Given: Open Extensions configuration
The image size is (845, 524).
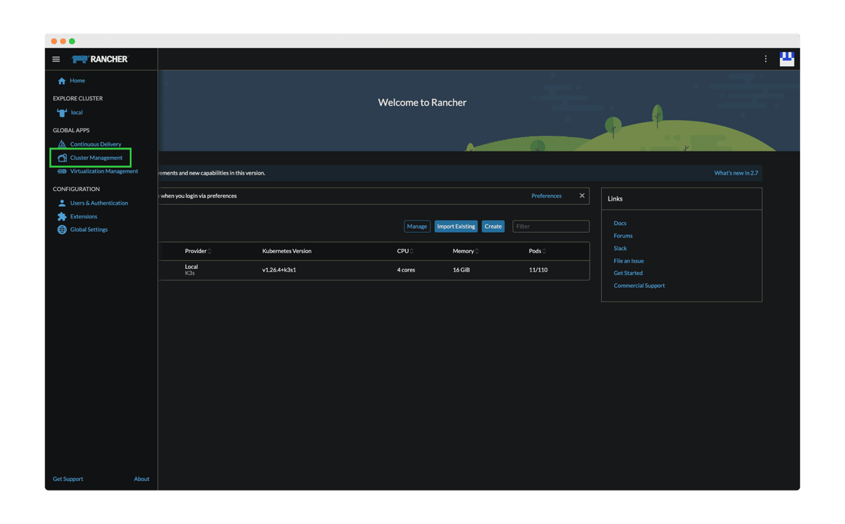Looking at the screenshot, I should [x=83, y=216].
